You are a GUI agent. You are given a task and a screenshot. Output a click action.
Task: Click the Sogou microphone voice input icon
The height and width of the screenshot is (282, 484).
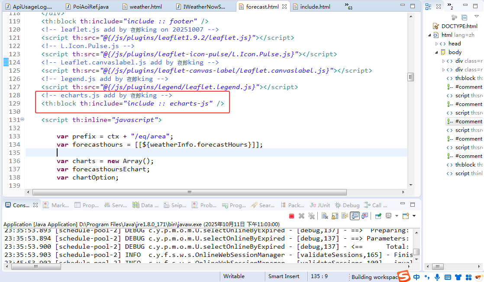pyautogui.click(x=437, y=277)
